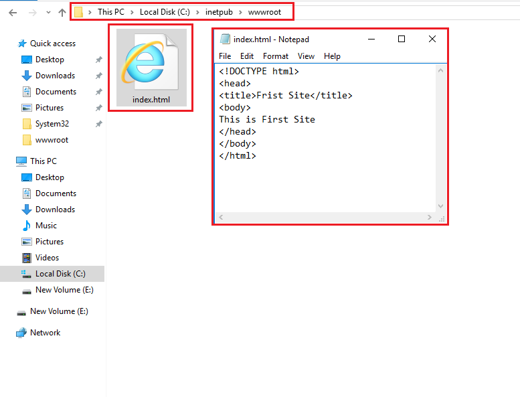This screenshot has width=520, height=397.
Task: Expand chevron before This PC in path
Action: pyautogui.click(x=90, y=12)
